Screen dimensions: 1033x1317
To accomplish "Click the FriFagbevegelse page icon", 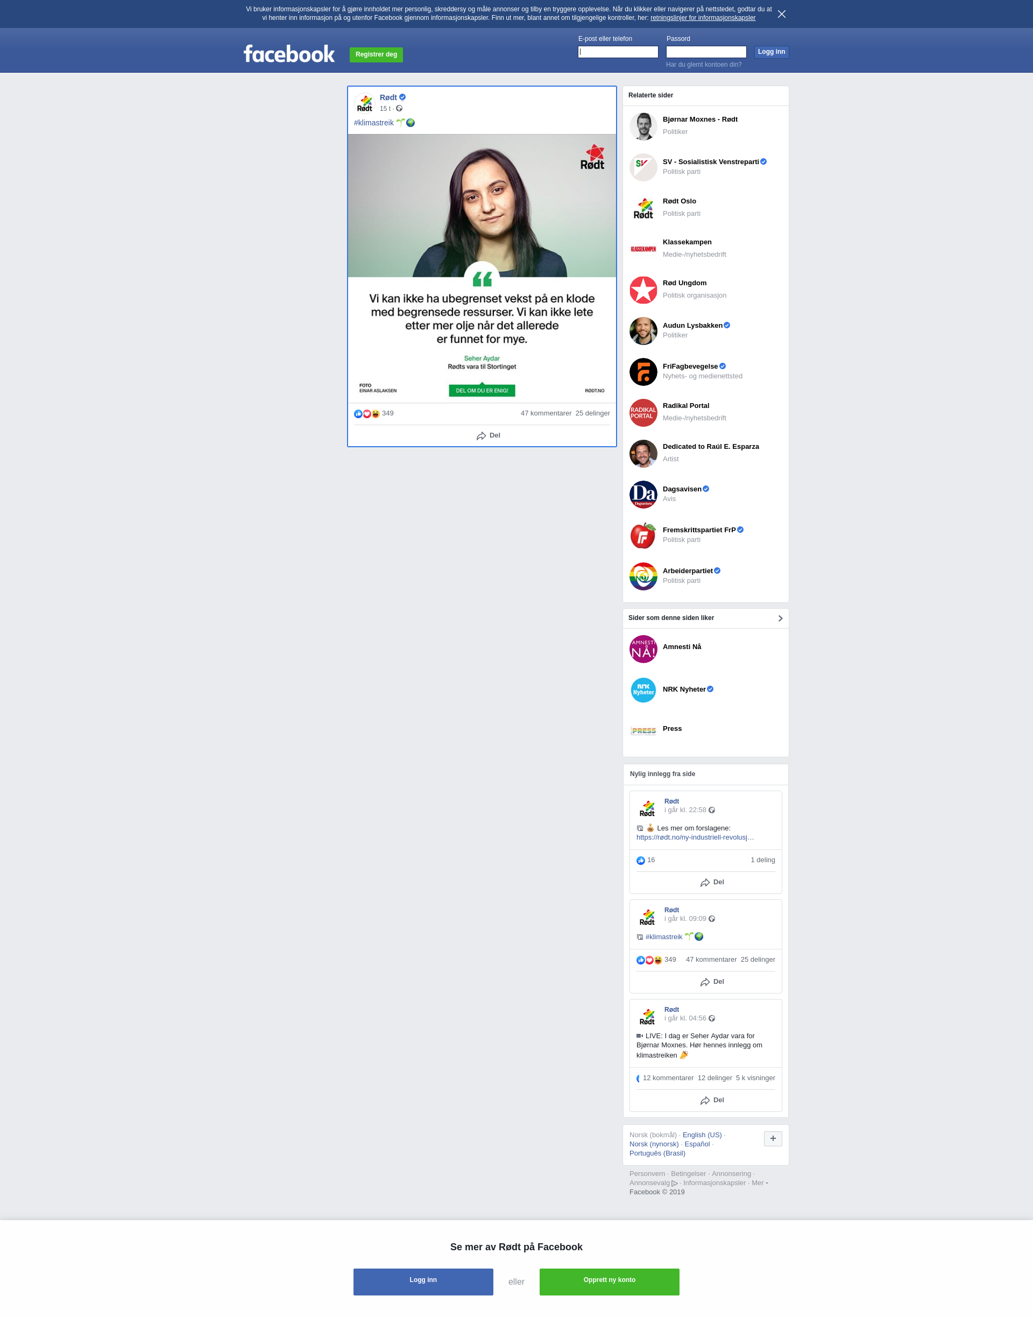I will tap(643, 371).
